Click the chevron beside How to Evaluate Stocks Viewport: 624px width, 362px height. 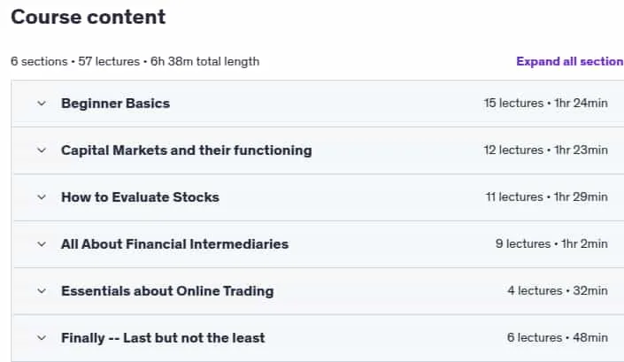(42, 197)
